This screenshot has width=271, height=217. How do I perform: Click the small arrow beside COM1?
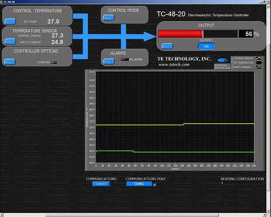(x=155, y=185)
